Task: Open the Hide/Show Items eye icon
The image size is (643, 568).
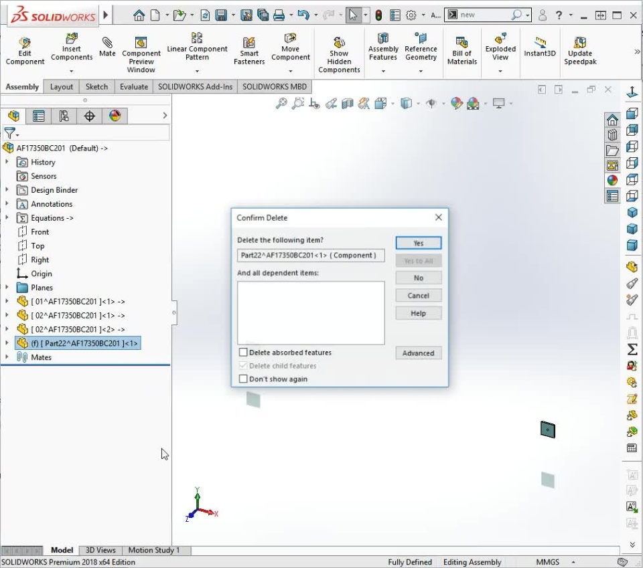Action: tap(431, 103)
